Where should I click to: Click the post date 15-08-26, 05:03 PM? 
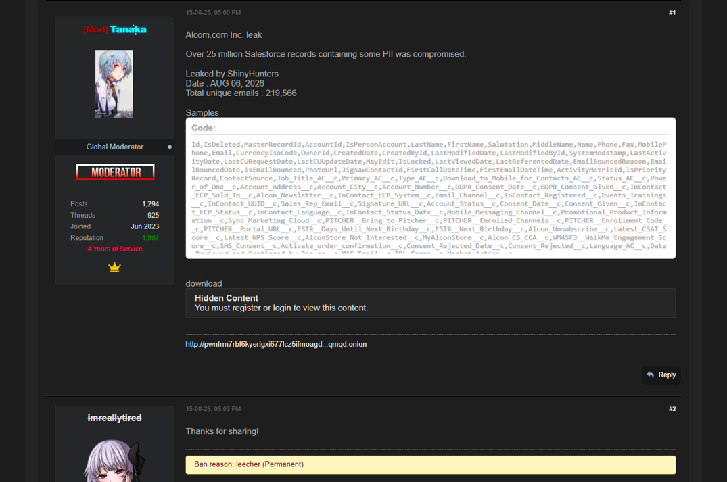[x=213, y=409]
